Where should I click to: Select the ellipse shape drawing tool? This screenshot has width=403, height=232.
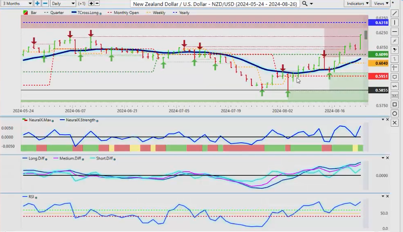point(394,114)
